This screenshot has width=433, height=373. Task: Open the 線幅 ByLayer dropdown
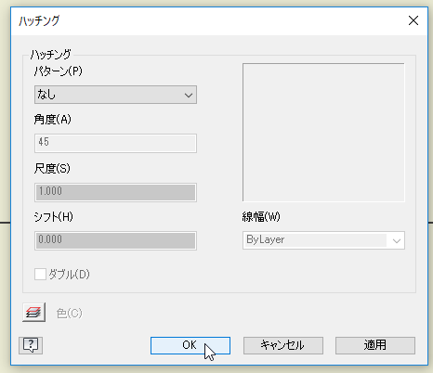click(x=323, y=240)
